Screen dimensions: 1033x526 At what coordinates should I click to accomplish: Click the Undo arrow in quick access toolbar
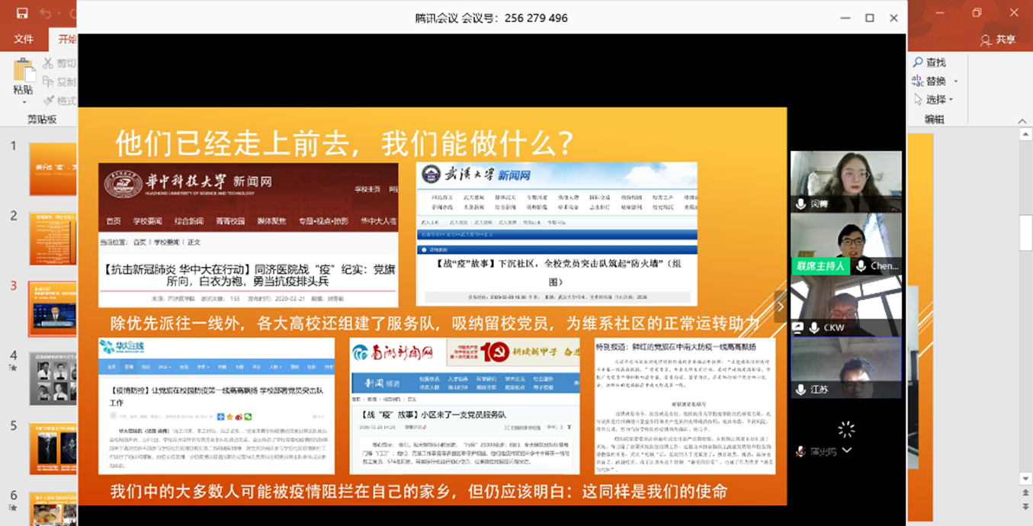(x=46, y=14)
